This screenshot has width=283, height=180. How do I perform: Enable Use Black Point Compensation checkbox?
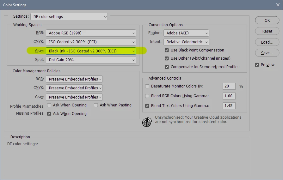pos(167,50)
